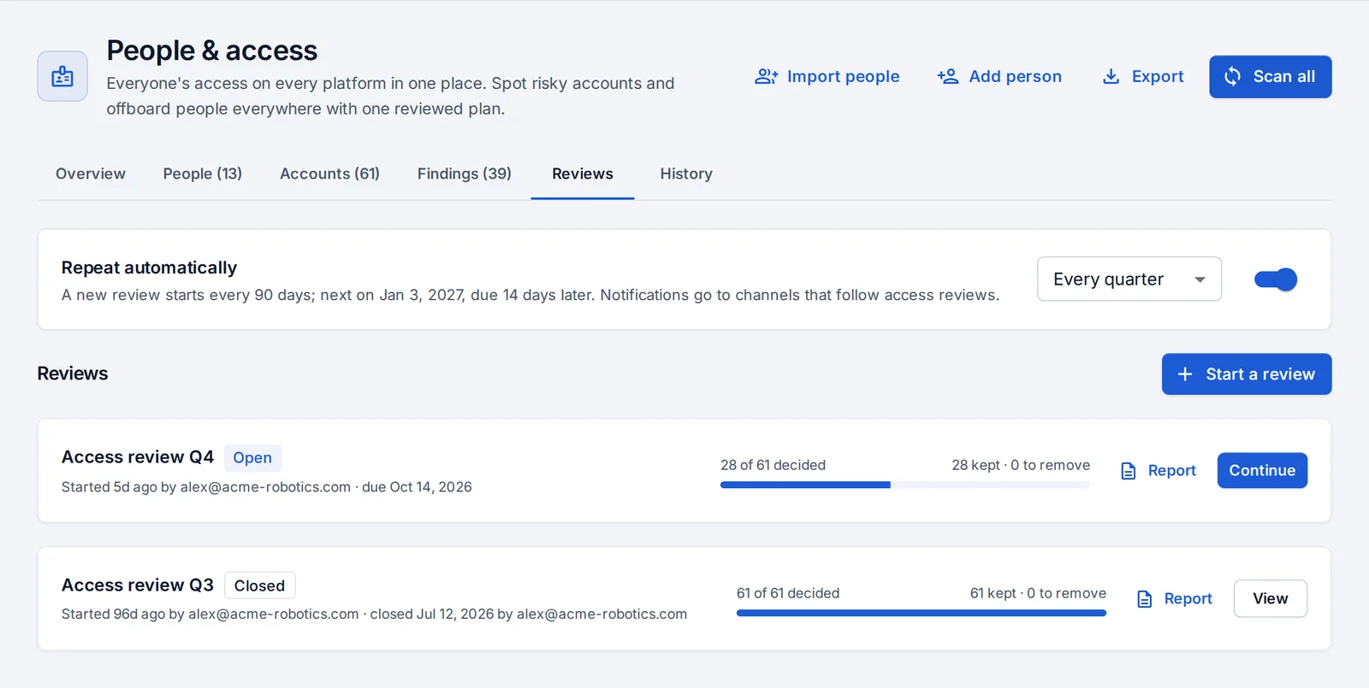Click the "Started 96d ago" Q3 details line
The height and width of the screenshot is (688, 1369).
pos(374,614)
